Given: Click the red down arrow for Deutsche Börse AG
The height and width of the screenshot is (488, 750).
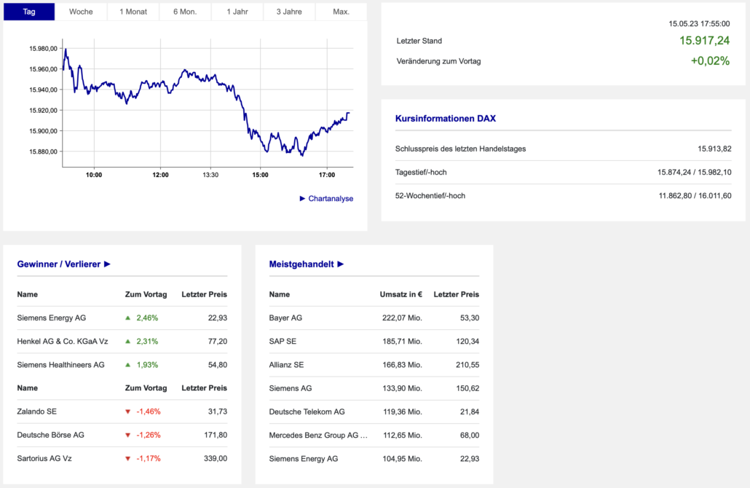Looking at the screenshot, I should [x=127, y=435].
